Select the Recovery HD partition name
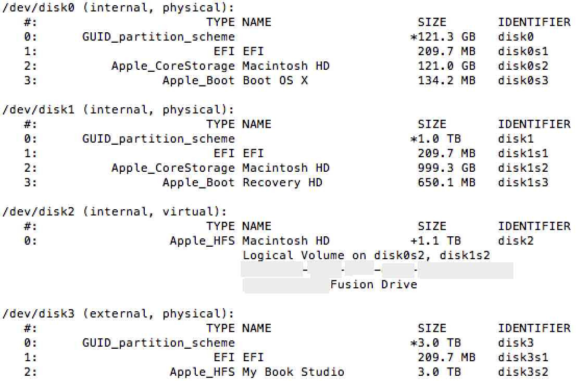576x381 pixels. (x=282, y=183)
